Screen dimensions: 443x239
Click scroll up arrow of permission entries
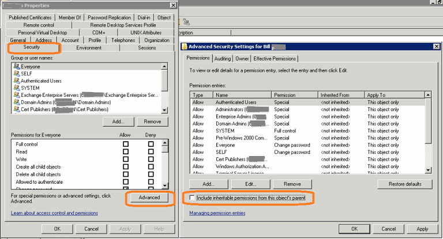point(428,94)
